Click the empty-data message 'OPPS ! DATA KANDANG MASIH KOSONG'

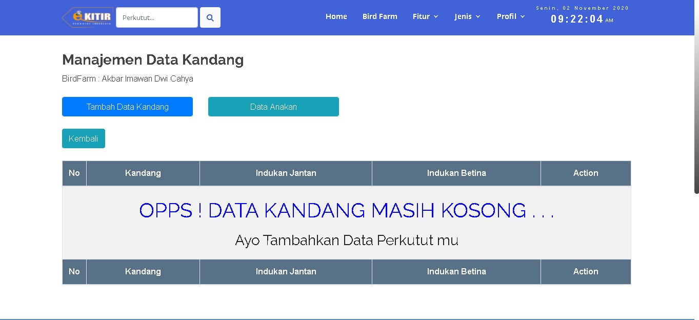(346, 211)
